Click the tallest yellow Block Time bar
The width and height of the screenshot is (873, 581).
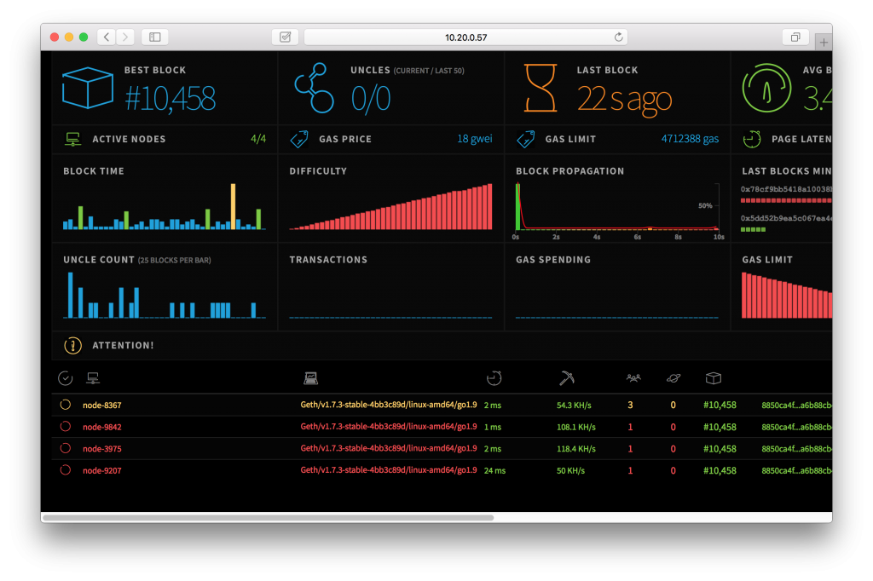click(234, 206)
